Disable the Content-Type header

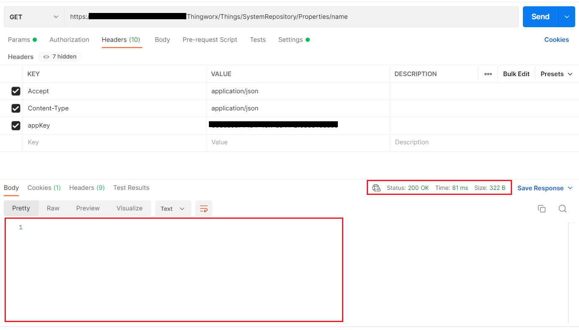(15, 108)
